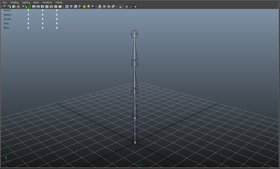Toggle the Grid display icon
This screenshot has width=280, height=169.
34,7
